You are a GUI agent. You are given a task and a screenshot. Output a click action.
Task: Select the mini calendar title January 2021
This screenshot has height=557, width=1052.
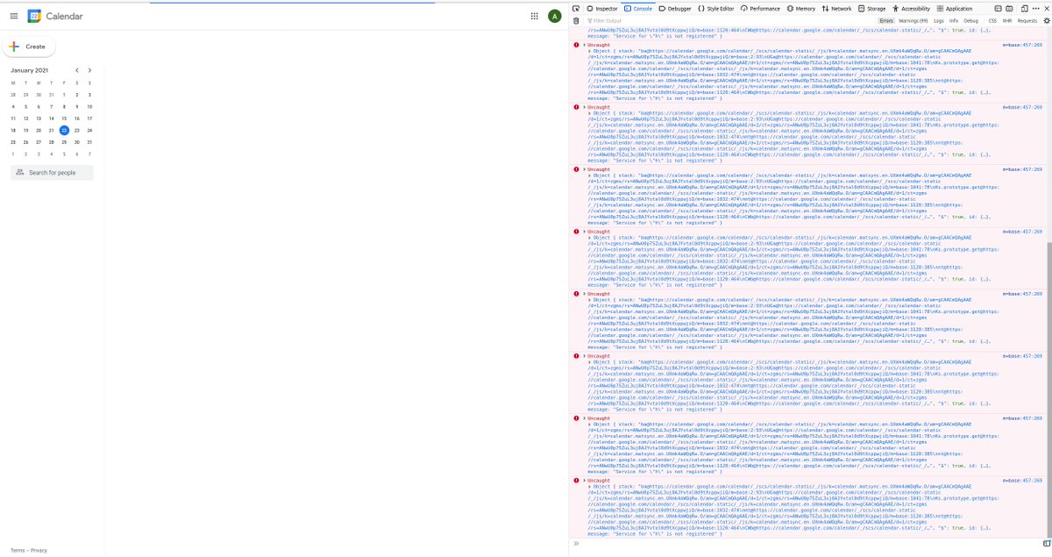[30, 70]
